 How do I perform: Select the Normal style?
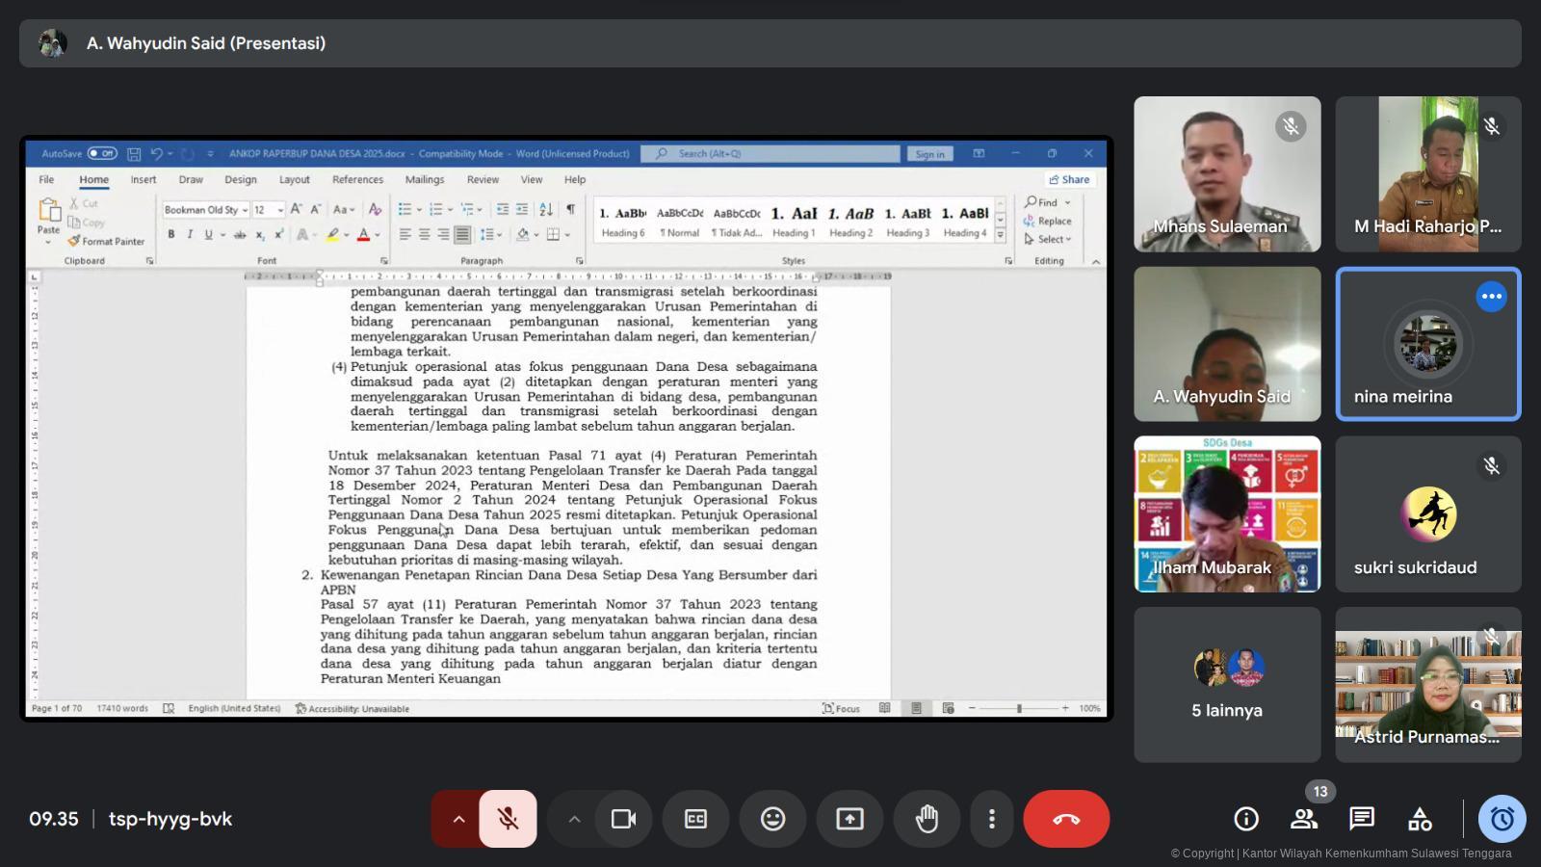point(680,222)
